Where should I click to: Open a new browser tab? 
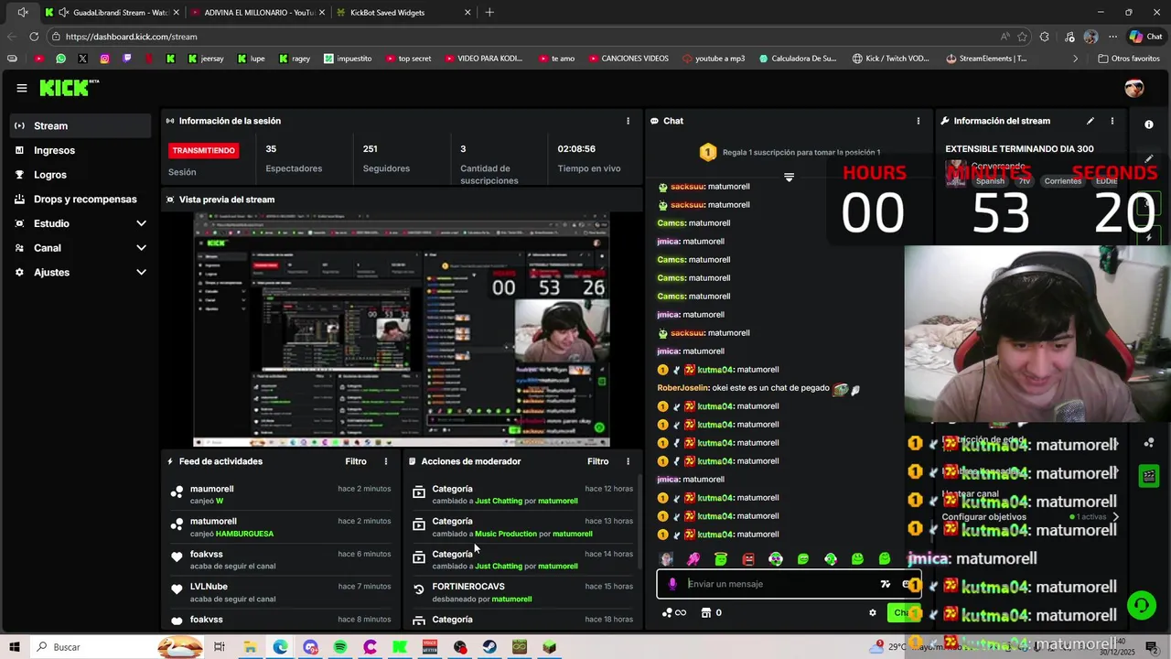489,13
